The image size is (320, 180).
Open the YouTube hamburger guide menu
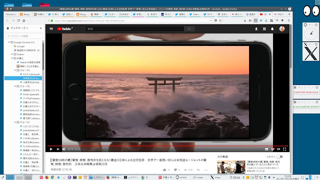point(51,29)
